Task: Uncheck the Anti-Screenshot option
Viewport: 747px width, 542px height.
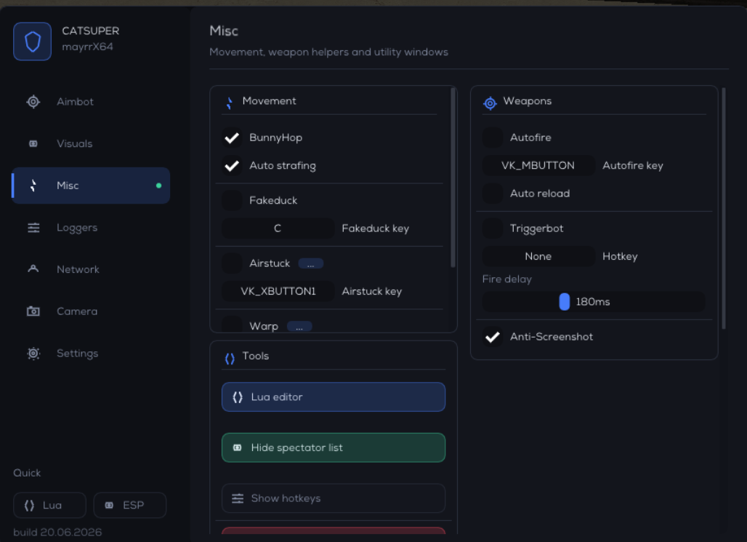Action: pyautogui.click(x=493, y=337)
